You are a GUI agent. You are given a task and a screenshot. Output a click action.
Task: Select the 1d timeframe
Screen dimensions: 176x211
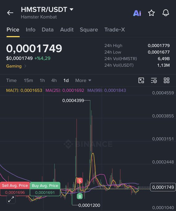(x=66, y=80)
